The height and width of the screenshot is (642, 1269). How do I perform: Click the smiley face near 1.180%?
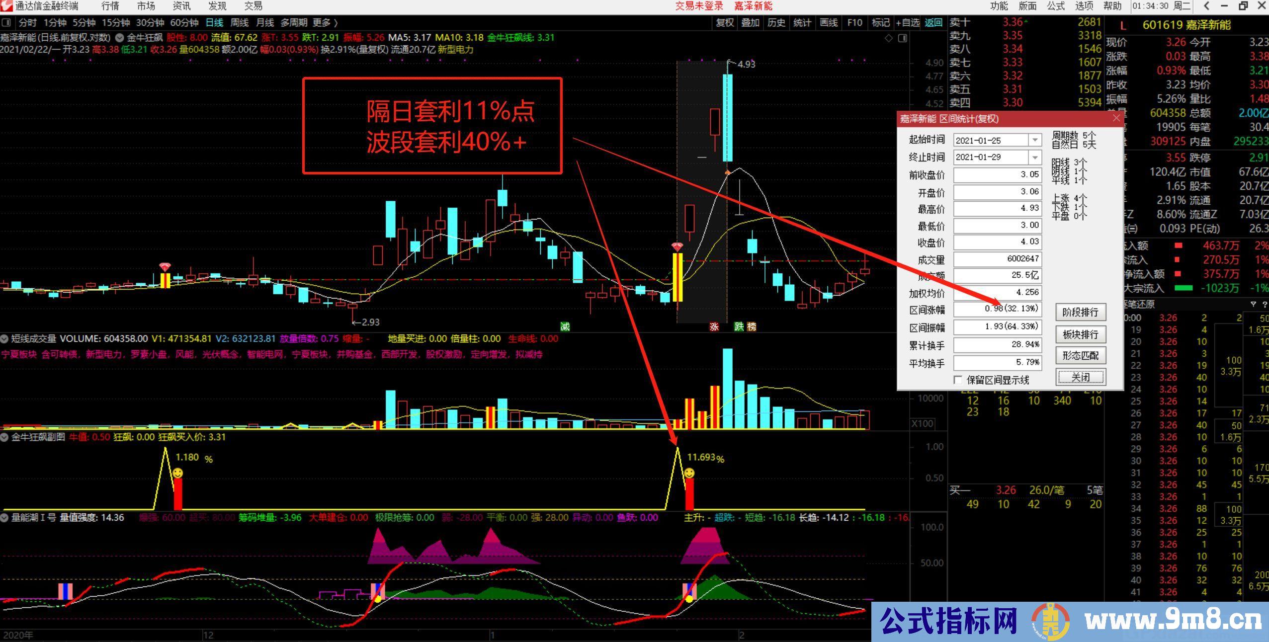[x=177, y=473]
